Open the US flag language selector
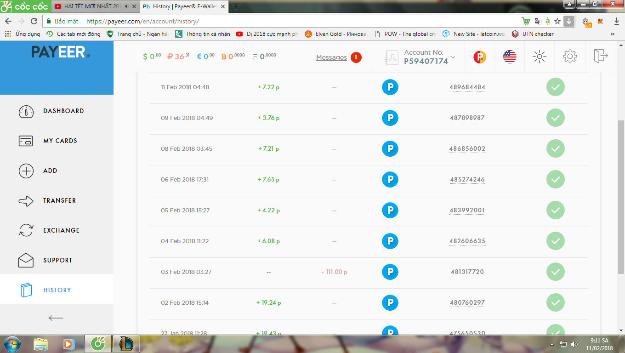Screen dimensions: 625x353 (x=510, y=57)
